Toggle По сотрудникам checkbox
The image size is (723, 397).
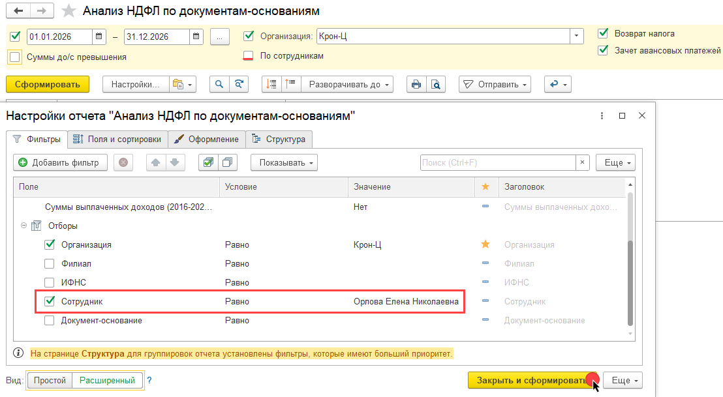[x=248, y=55]
